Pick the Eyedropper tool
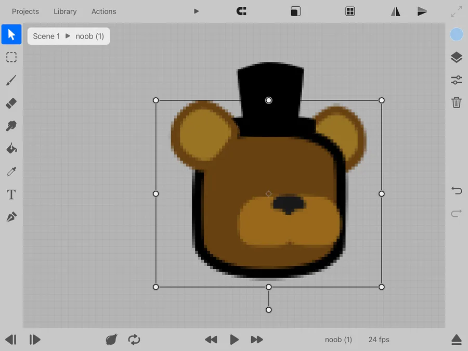 click(11, 172)
